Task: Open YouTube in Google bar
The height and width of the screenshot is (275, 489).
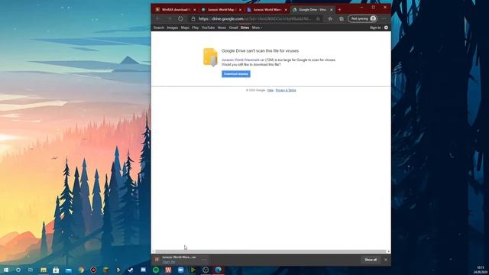Action: pos(208,27)
